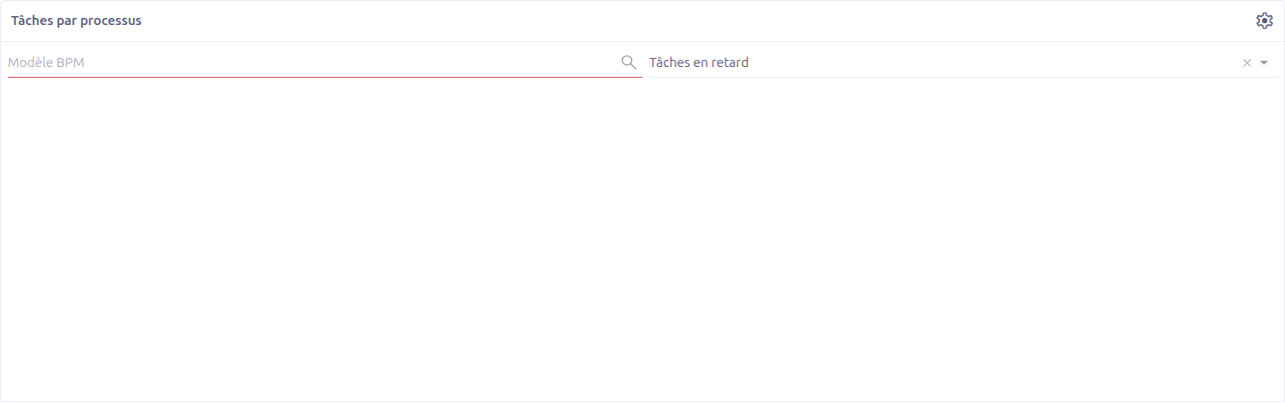Click the Modèle BPM placeholder text
The image size is (1285, 403).
[46, 63]
